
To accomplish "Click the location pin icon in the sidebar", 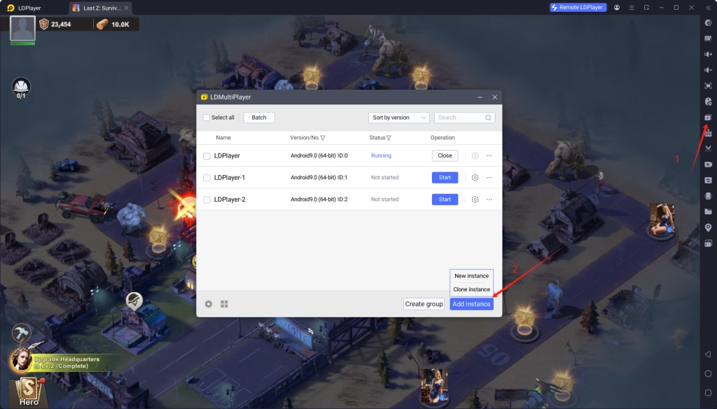I will click(708, 227).
